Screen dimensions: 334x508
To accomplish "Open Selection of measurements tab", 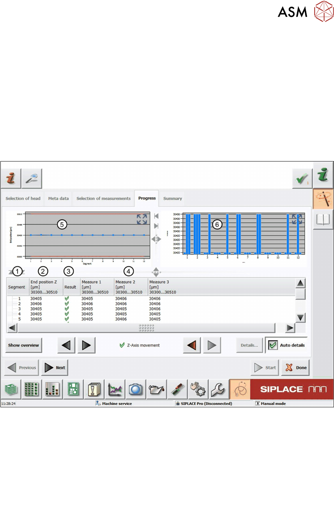I will pyautogui.click(x=103, y=198).
